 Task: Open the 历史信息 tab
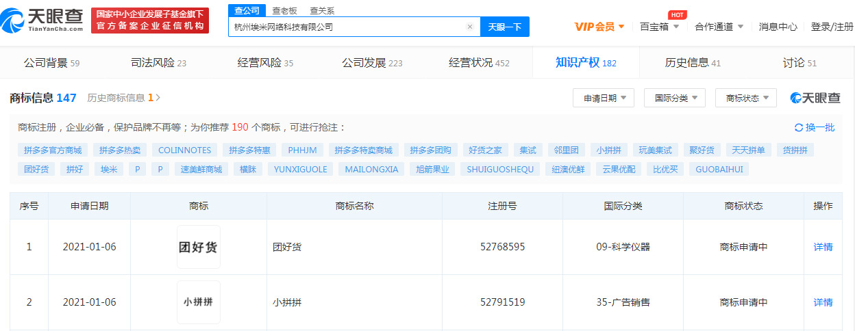point(693,63)
